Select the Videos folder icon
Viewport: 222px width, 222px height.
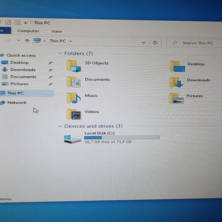[74, 114]
